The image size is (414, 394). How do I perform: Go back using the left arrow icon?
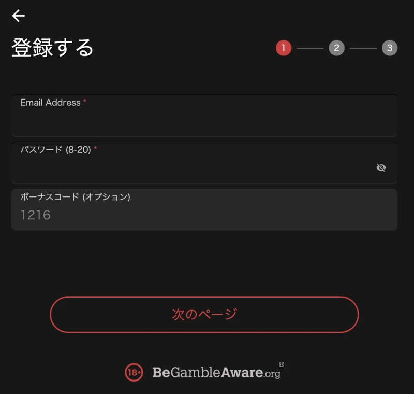tap(19, 16)
